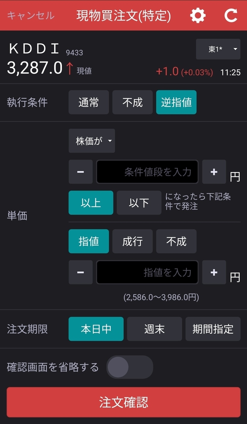Tap the refresh icon in the header
247x424 pixels.
point(230,15)
